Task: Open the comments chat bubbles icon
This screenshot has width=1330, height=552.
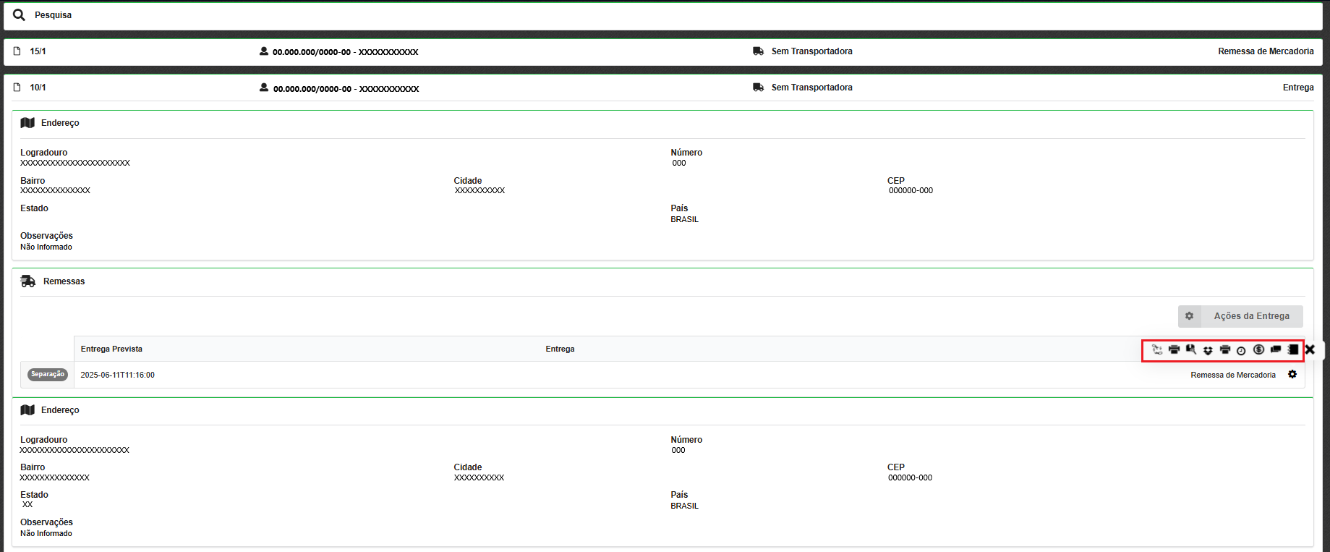Action: (x=1276, y=350)
